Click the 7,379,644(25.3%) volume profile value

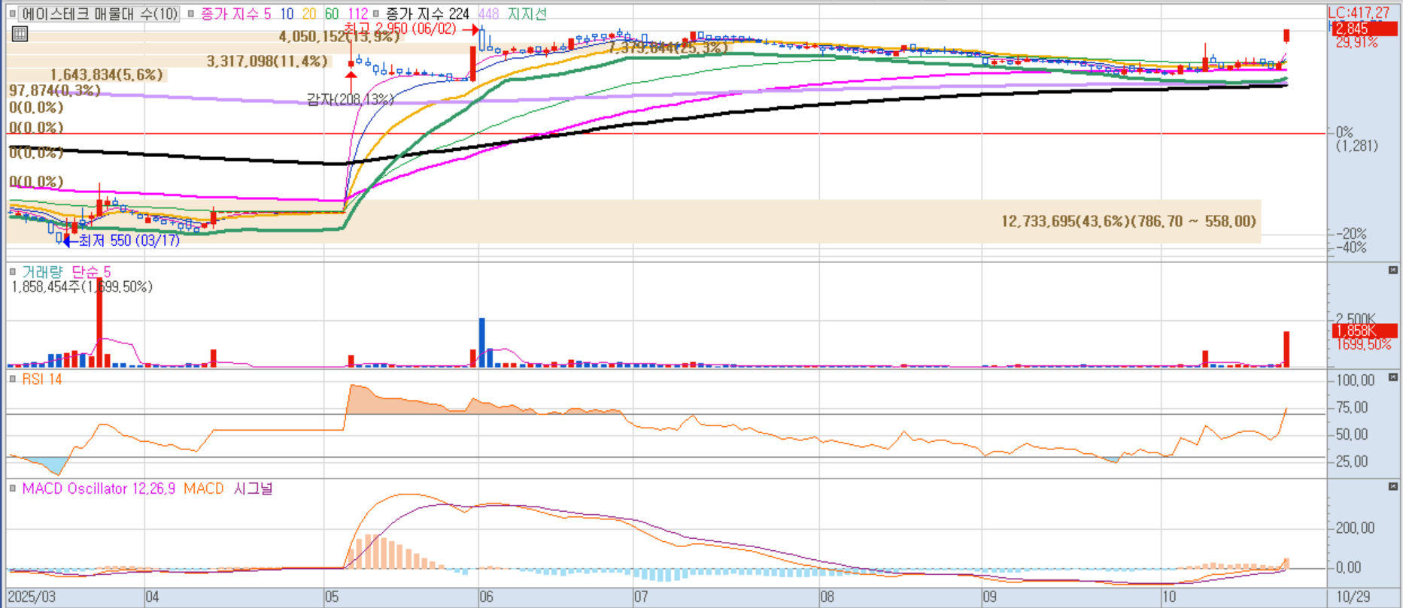pos(668,47)
